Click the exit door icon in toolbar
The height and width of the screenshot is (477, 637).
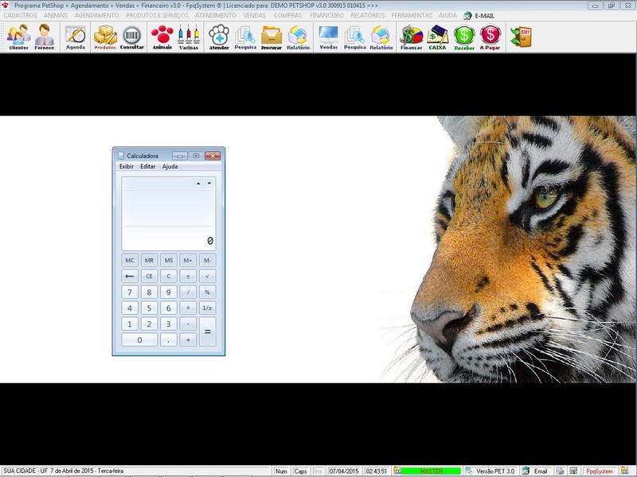point(521,36)
